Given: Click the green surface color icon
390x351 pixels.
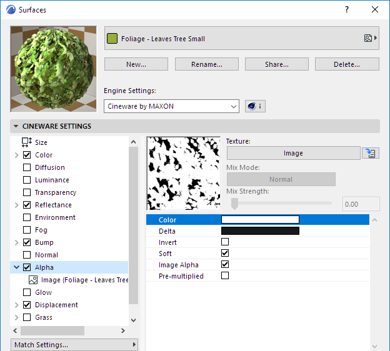Looking at the screenshot, I should tap(112, 39).
